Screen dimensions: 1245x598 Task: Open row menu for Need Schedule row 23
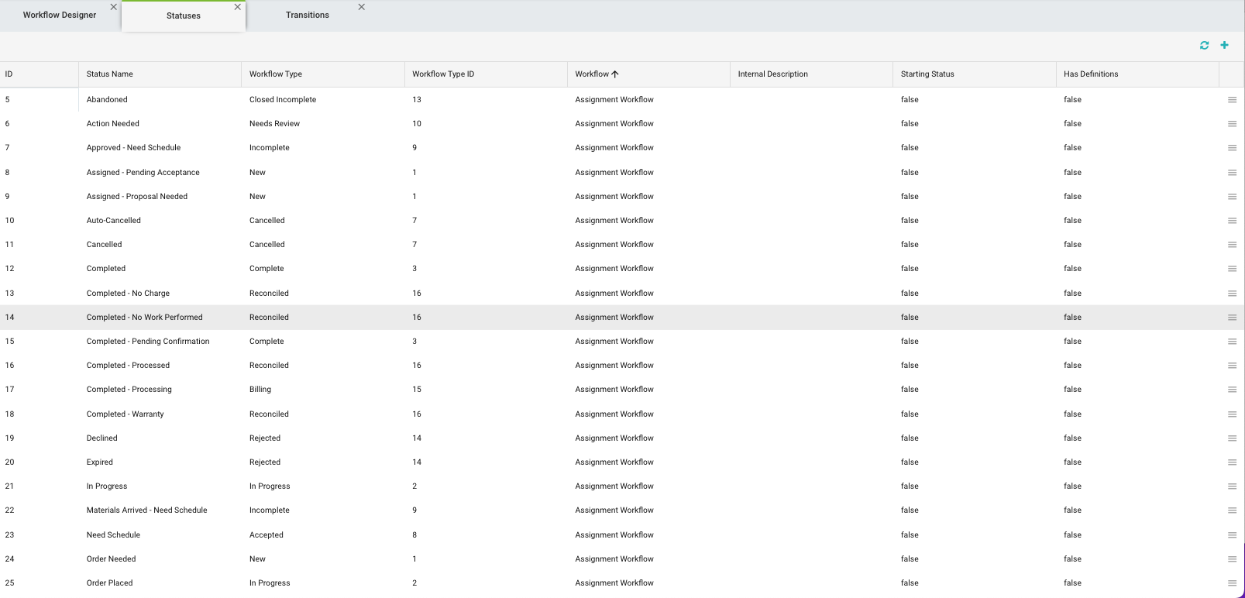coord(1232,535)
